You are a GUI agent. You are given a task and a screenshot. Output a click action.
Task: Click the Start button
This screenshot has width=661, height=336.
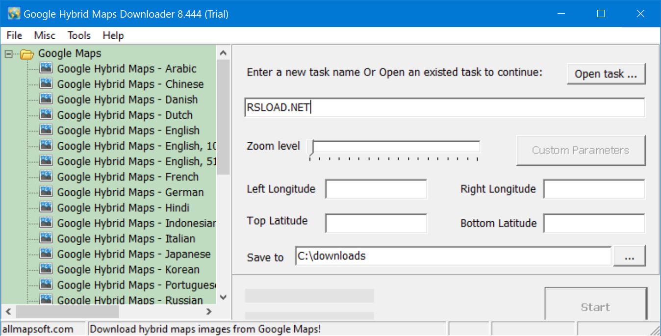(x=596, y=304)
